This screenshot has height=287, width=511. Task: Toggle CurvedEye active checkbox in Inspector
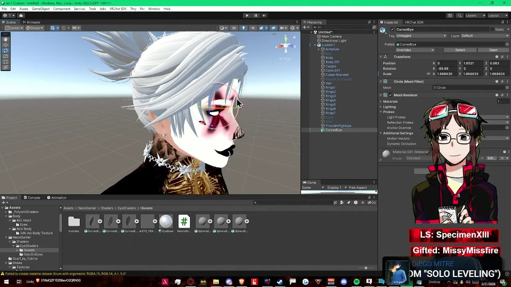coord(392,29)
